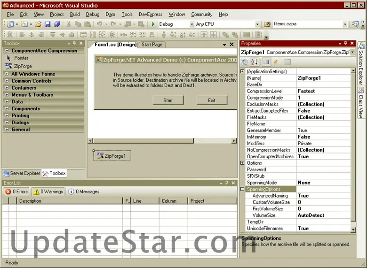
Task: Click the Align to Grid layout icon
Action: [x=10, y=35]
